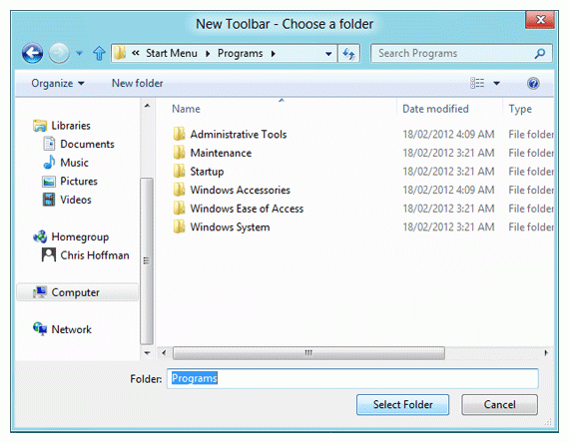This screenshot has height=443, width=569.
Task: Change view with the view icon
Action: 477,83
